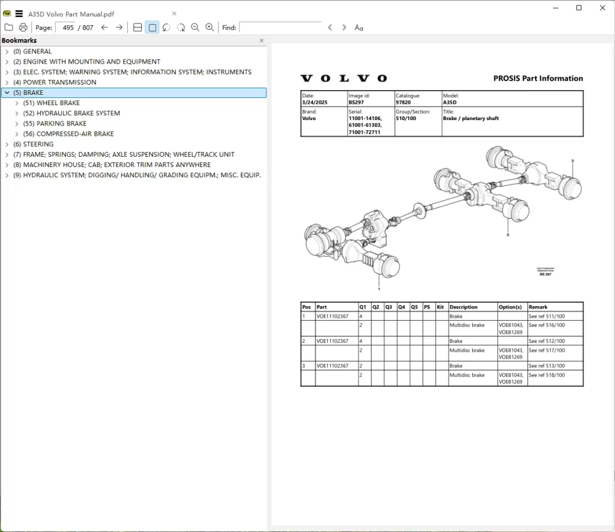Switch to fit width continuous view
615x532 pixels.
(138, 28)
